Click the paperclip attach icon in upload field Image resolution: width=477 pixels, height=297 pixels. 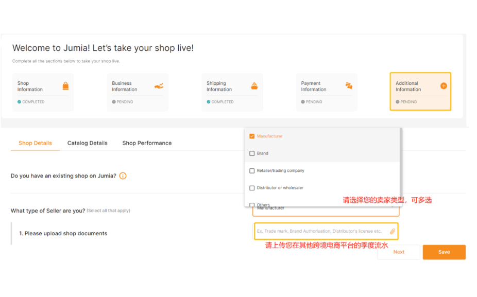pyautogui.click(x=393, y=231)
